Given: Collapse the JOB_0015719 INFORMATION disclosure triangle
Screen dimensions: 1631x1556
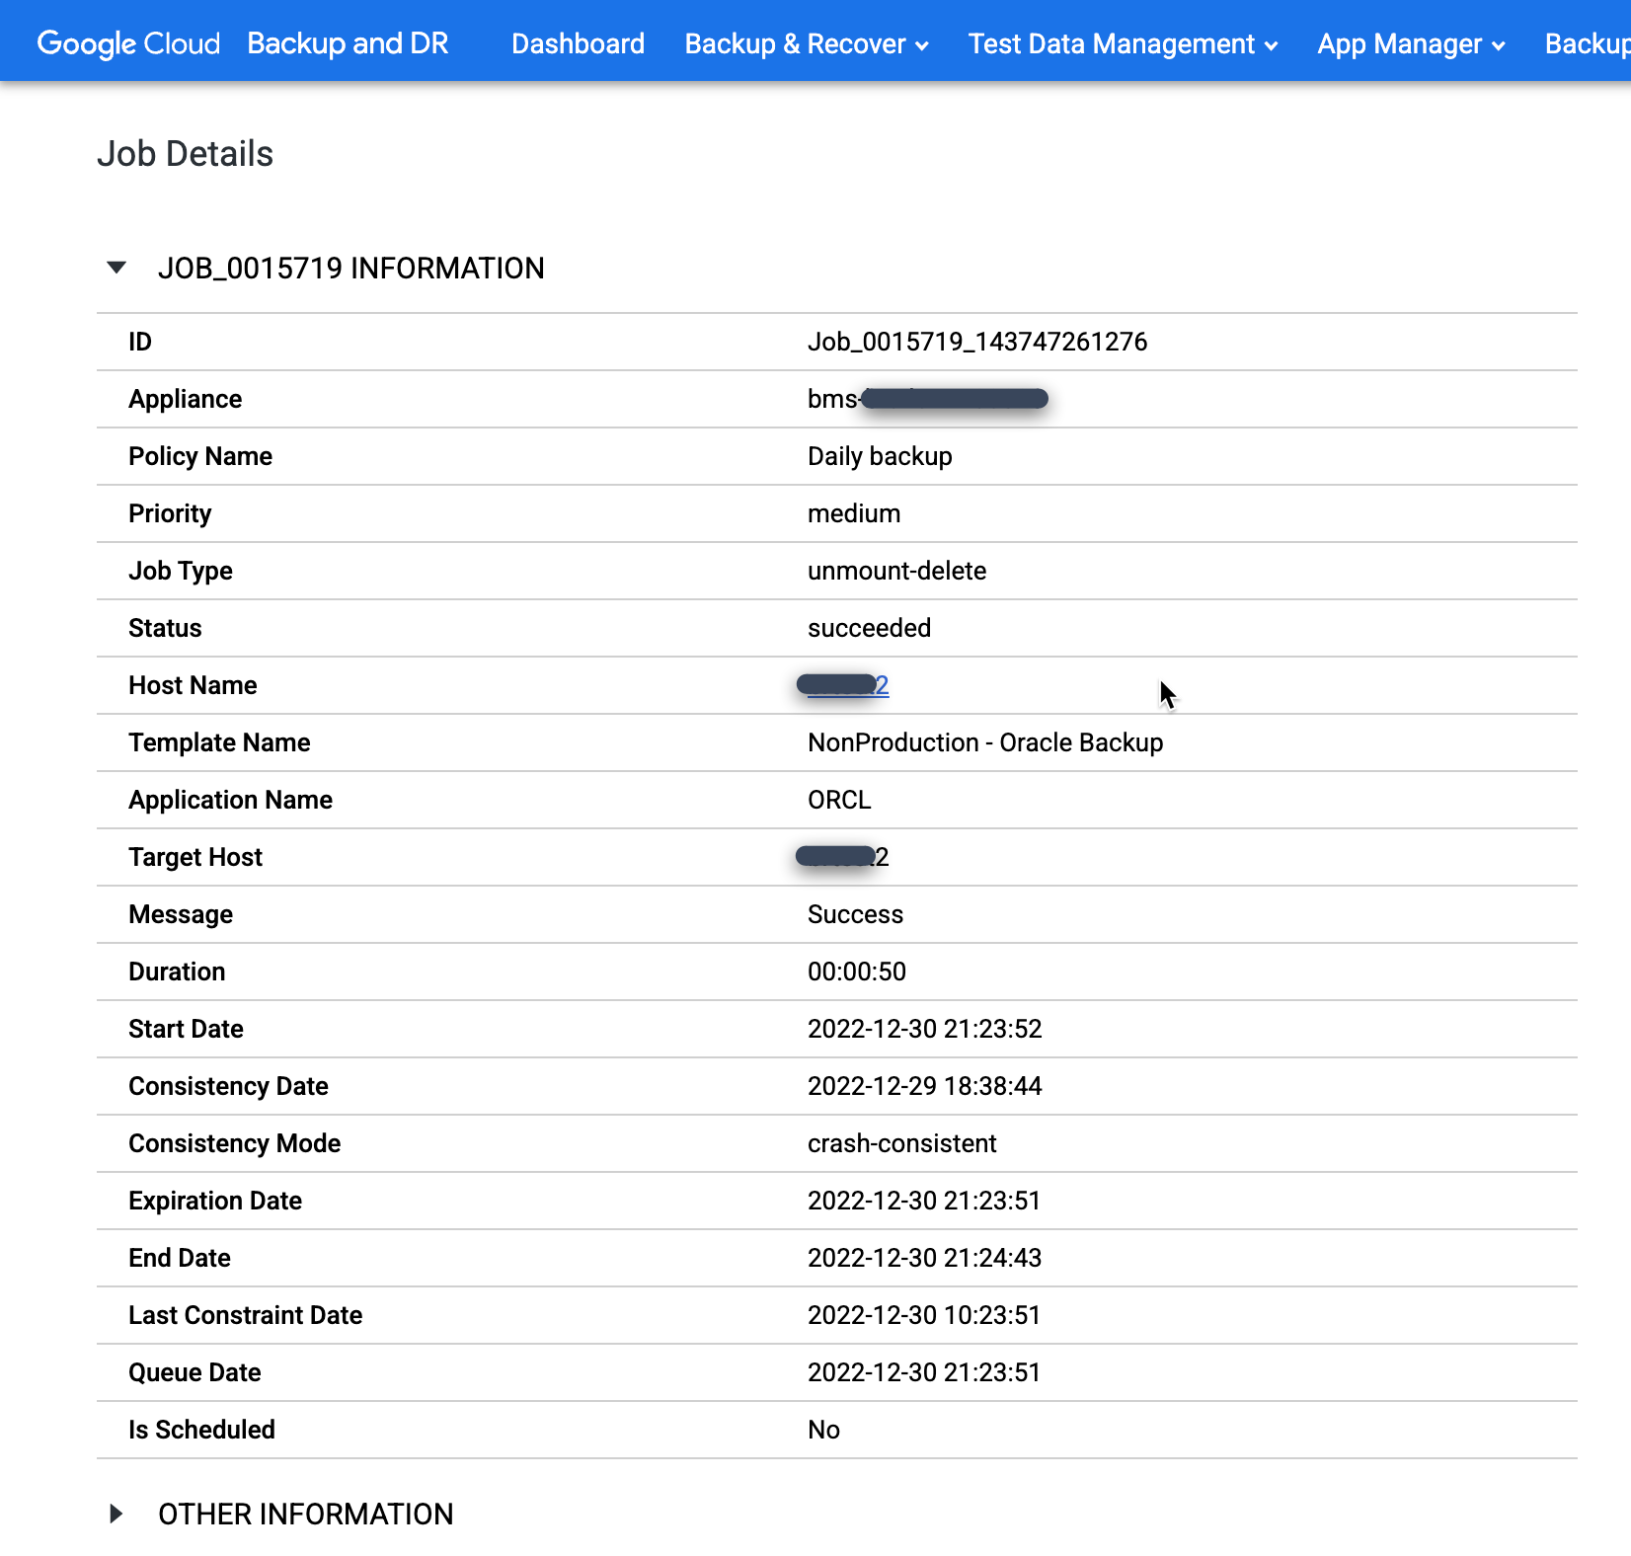Looking at the screenshot, I should coord(116,268).
